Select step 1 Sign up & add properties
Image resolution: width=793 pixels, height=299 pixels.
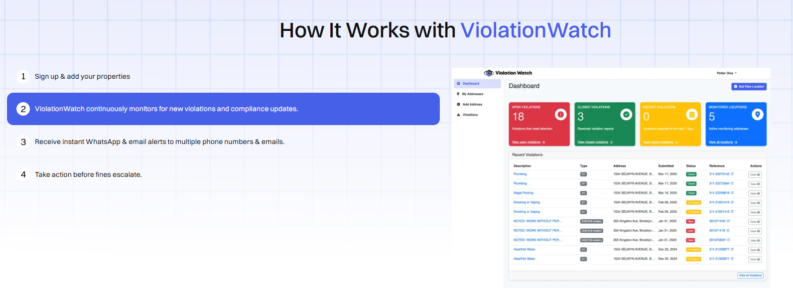(223, 76)
